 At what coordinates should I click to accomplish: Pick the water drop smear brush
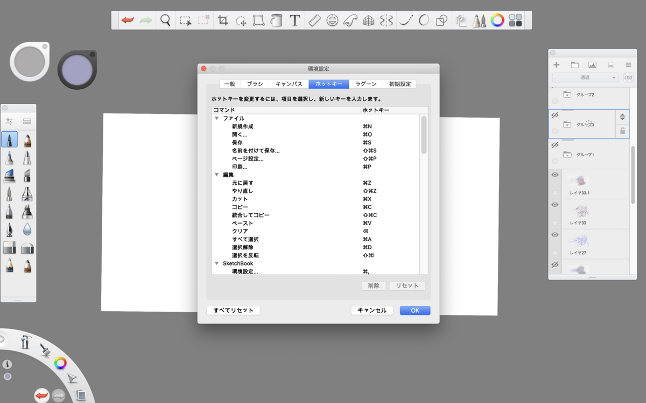tap(27, 230)
